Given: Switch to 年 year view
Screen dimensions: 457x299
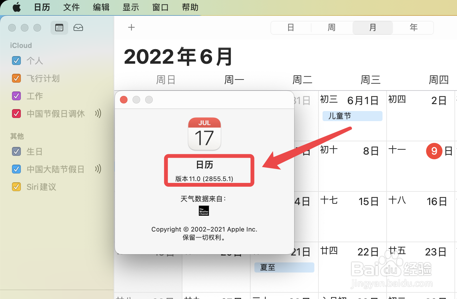Looking at the screenshot, I should 413,28.
